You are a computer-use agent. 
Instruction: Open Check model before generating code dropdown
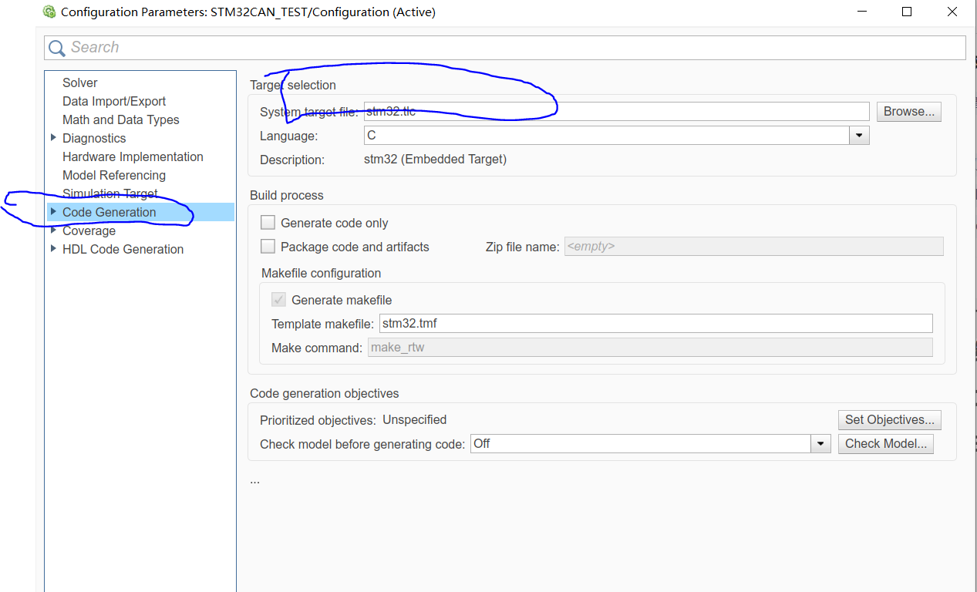[x=820, y=444]
